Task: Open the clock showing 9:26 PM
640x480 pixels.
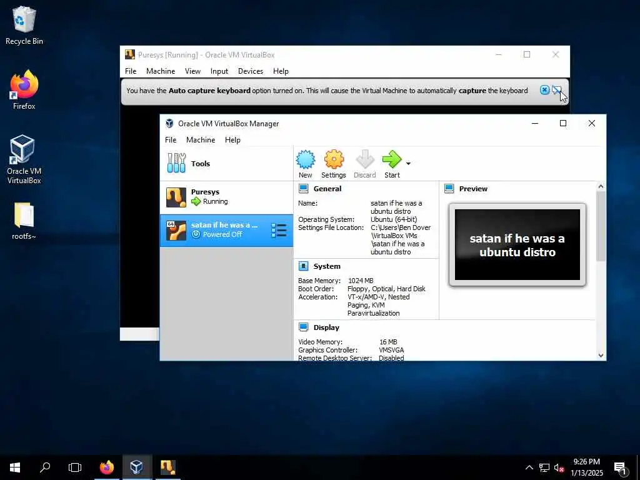Action: (x=586, y=467)
